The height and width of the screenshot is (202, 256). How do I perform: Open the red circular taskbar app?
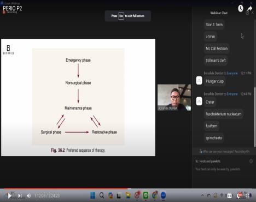[x=137, y=195]
